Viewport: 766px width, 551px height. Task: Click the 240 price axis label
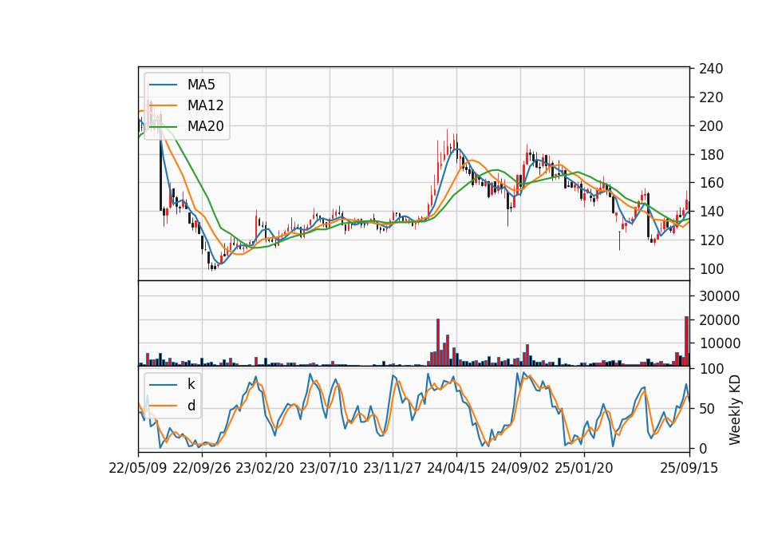coord(711,69)
